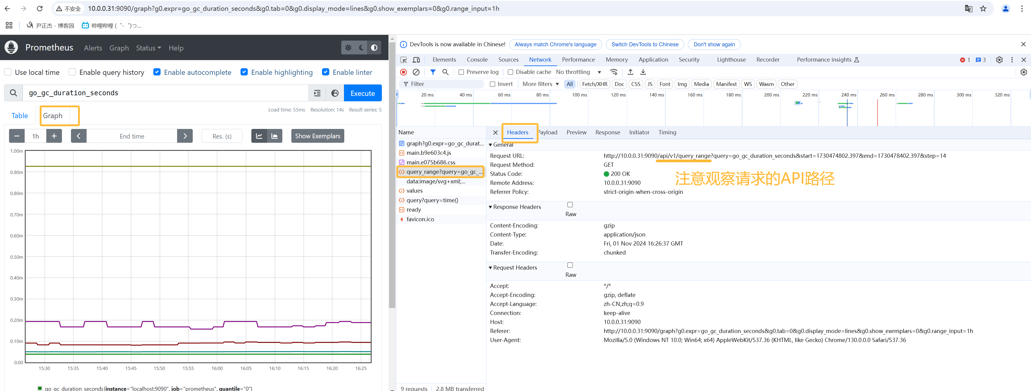This screenshot has height=391, width=1031.
Task: Check the Preserve log checkbox
Action: pos(462,72)
